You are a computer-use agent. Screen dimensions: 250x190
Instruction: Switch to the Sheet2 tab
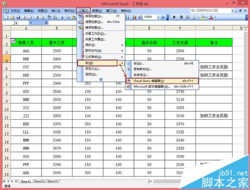[x=39, y=182]
